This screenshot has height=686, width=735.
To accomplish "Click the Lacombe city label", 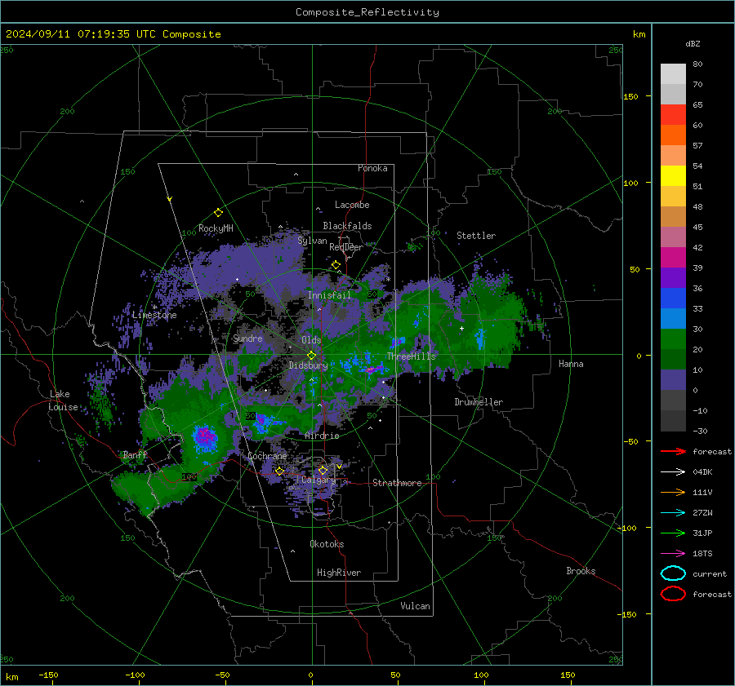I will (352, 205).
